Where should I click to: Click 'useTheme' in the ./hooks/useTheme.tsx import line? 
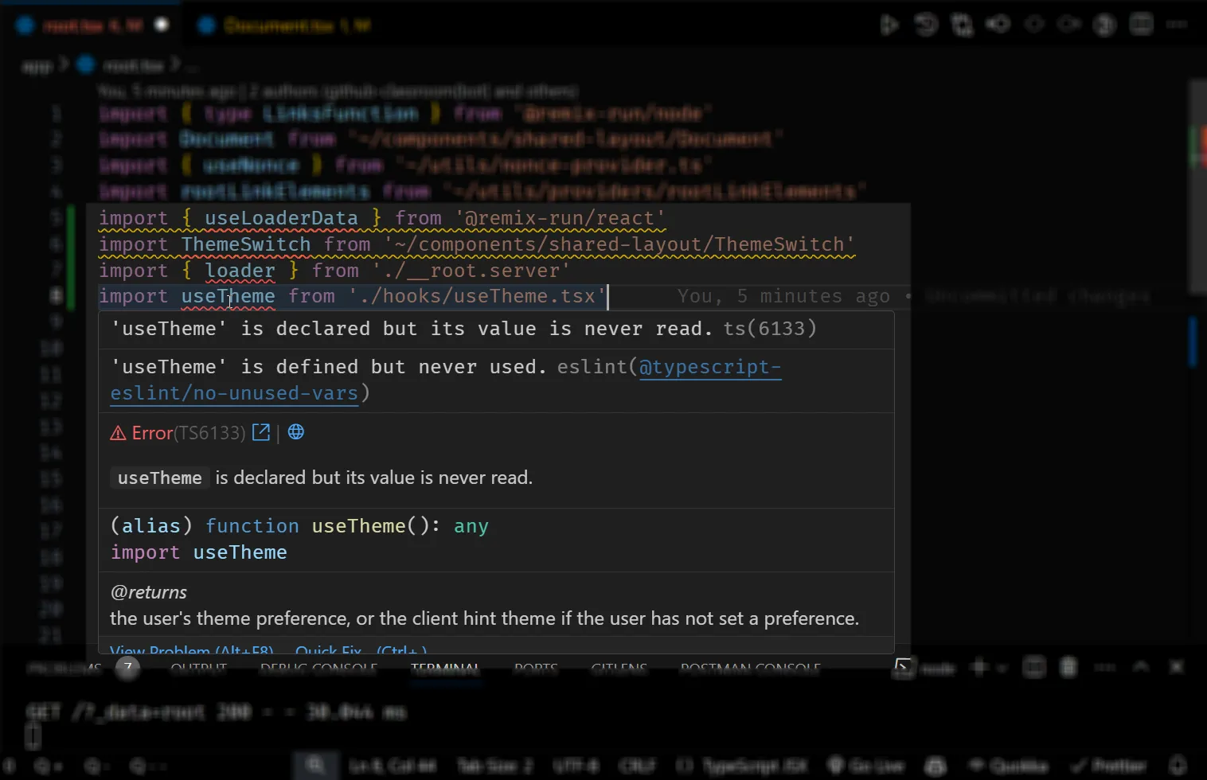pos(228,296)
